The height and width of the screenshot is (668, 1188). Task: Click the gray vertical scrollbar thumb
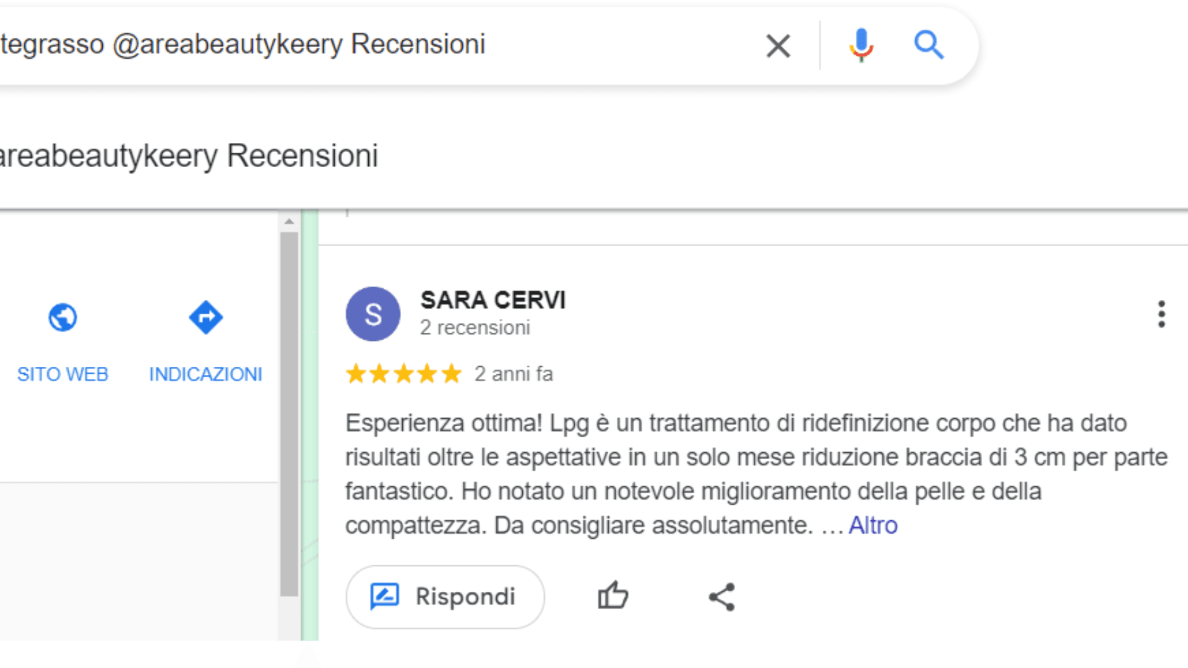pos(289,414)
